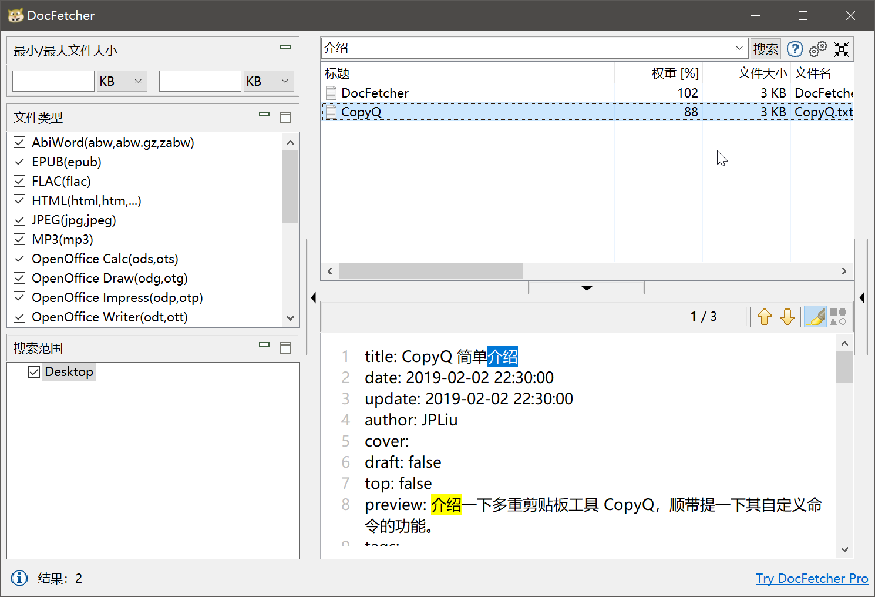
Task: Navigate to previous match with up arrow
Action: pos(765,316)
